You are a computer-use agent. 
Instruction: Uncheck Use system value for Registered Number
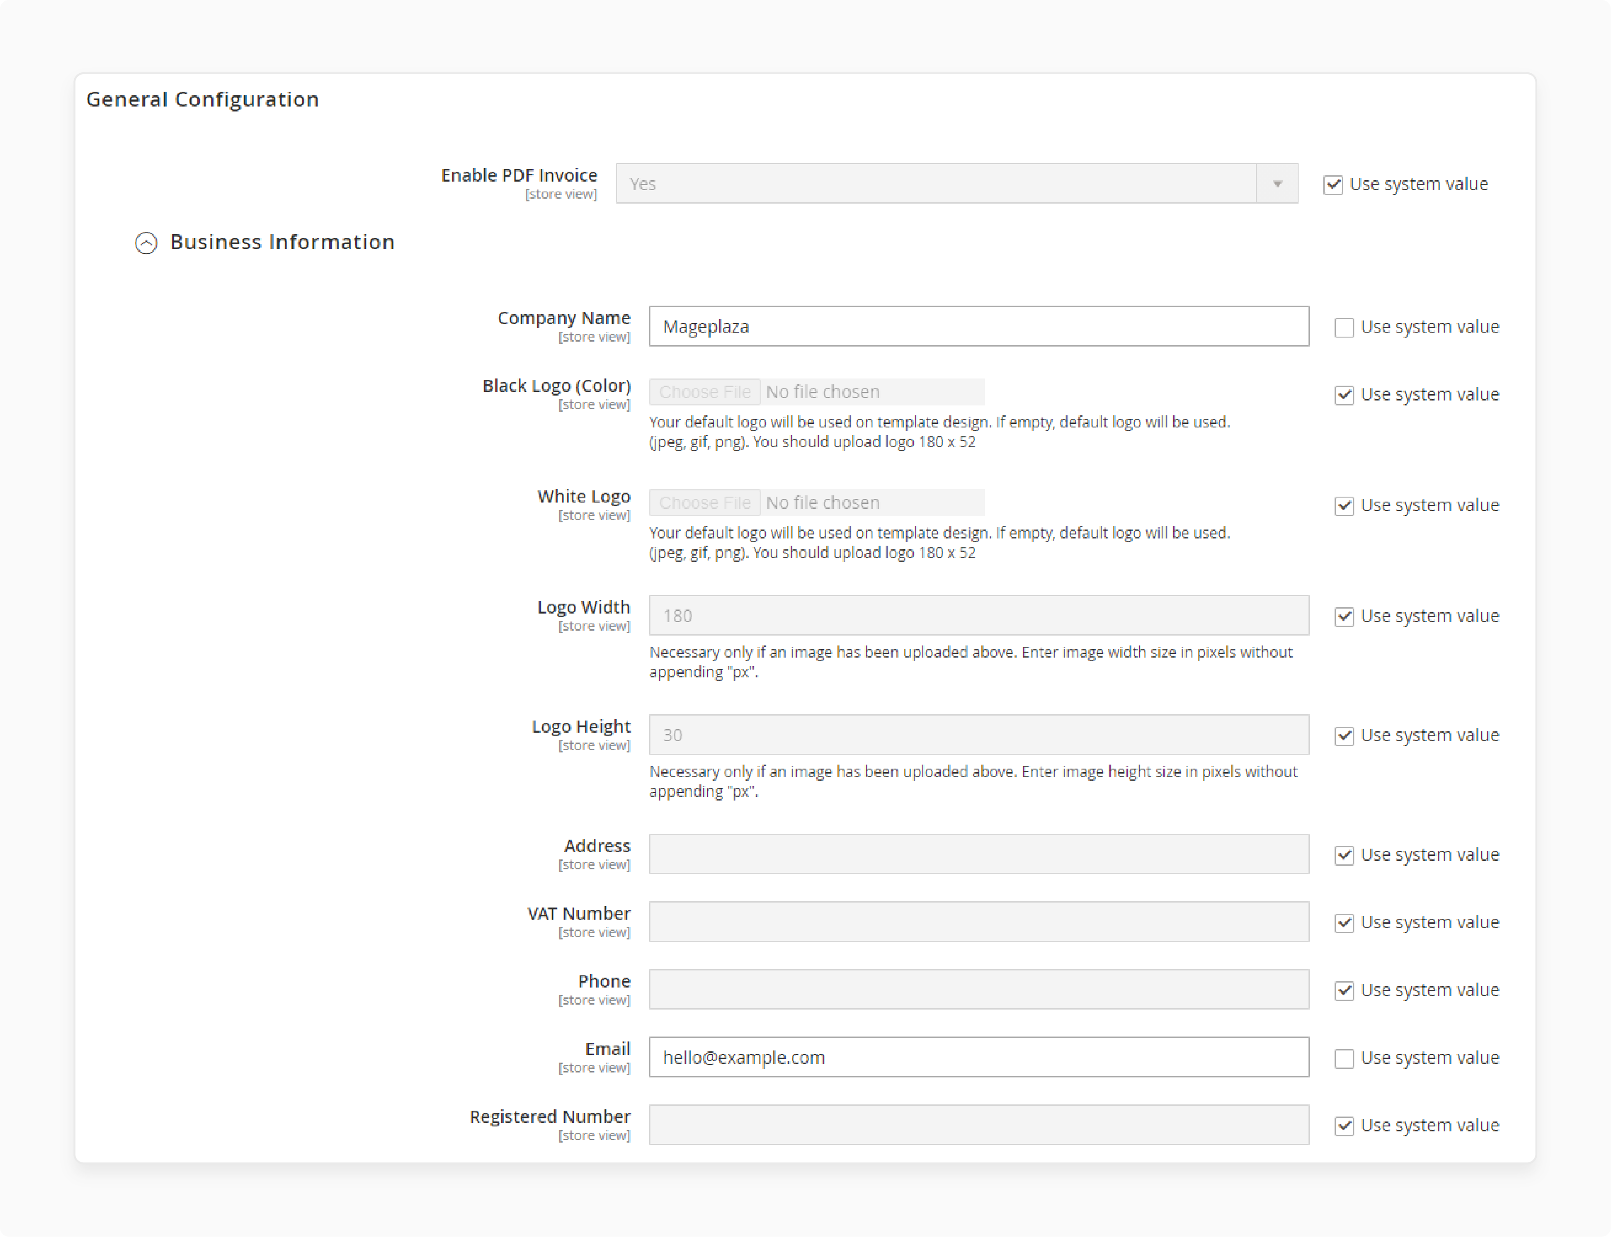[x=1344, y=1126]
